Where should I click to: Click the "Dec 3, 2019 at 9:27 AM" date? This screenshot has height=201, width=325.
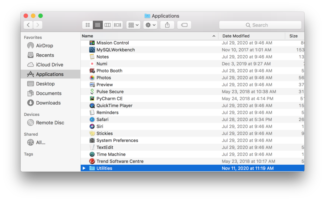[x=246, y=64]
